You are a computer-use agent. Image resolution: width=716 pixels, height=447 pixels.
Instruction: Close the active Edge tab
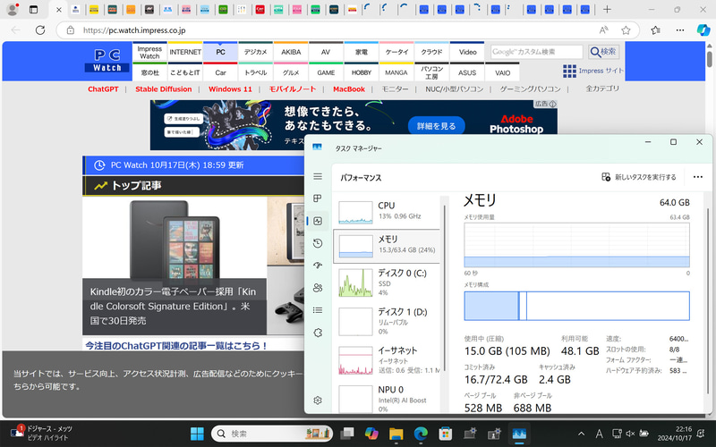coord(58,9)
